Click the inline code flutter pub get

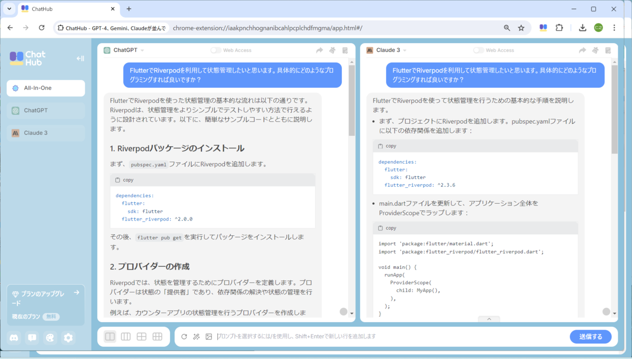tap(159, 237)
